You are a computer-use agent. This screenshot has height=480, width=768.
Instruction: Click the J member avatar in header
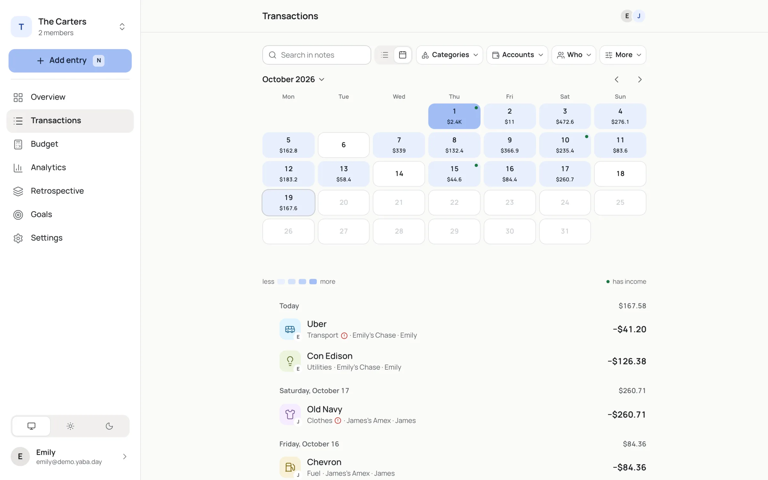point(639,16)
